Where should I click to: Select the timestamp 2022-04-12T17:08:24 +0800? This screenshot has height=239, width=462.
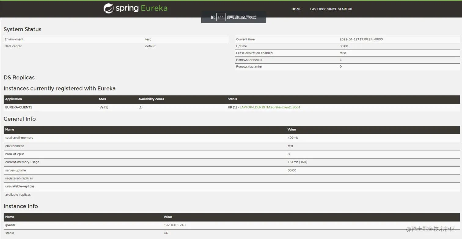tap(361, 39)
